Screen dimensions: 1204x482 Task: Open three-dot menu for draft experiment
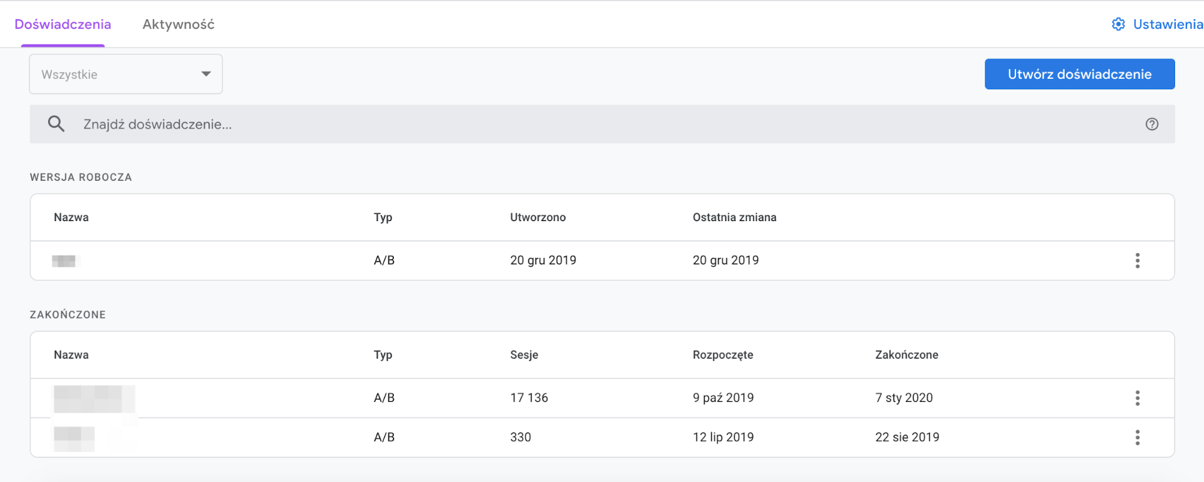coord(1137,260)
